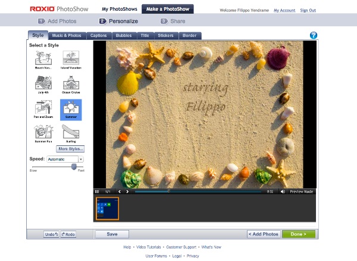Viewport: 357px width, 261px height.
Task: Open the Music & Photos tab
Action: [x=67, y=36]
